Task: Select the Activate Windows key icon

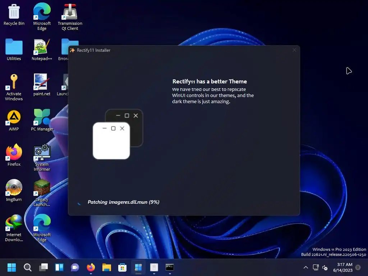Action: click(x=14, y=87)
